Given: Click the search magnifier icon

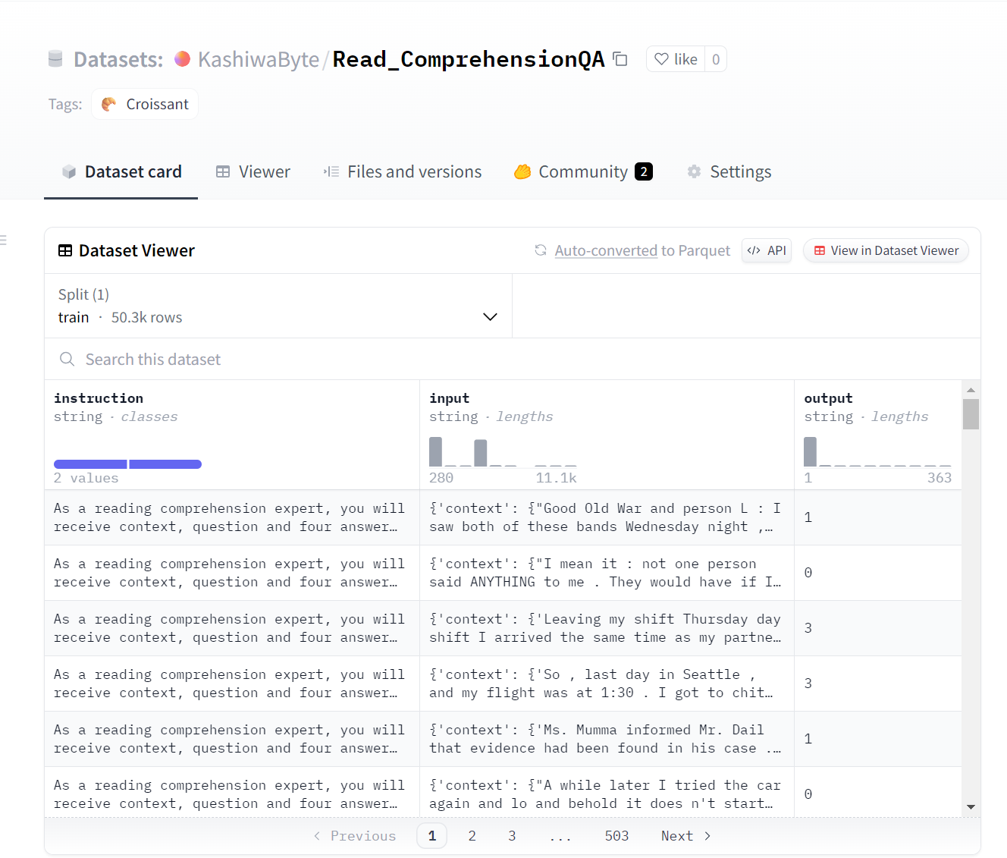Looking at the screenshot, I should pos(67,360).
